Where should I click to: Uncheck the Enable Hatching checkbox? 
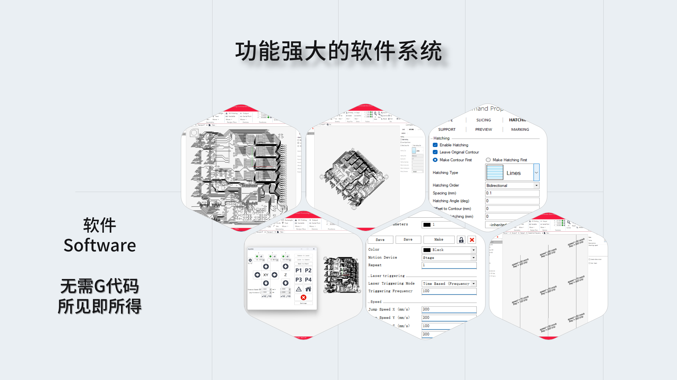pyautogui.click(x=435, y=145)
